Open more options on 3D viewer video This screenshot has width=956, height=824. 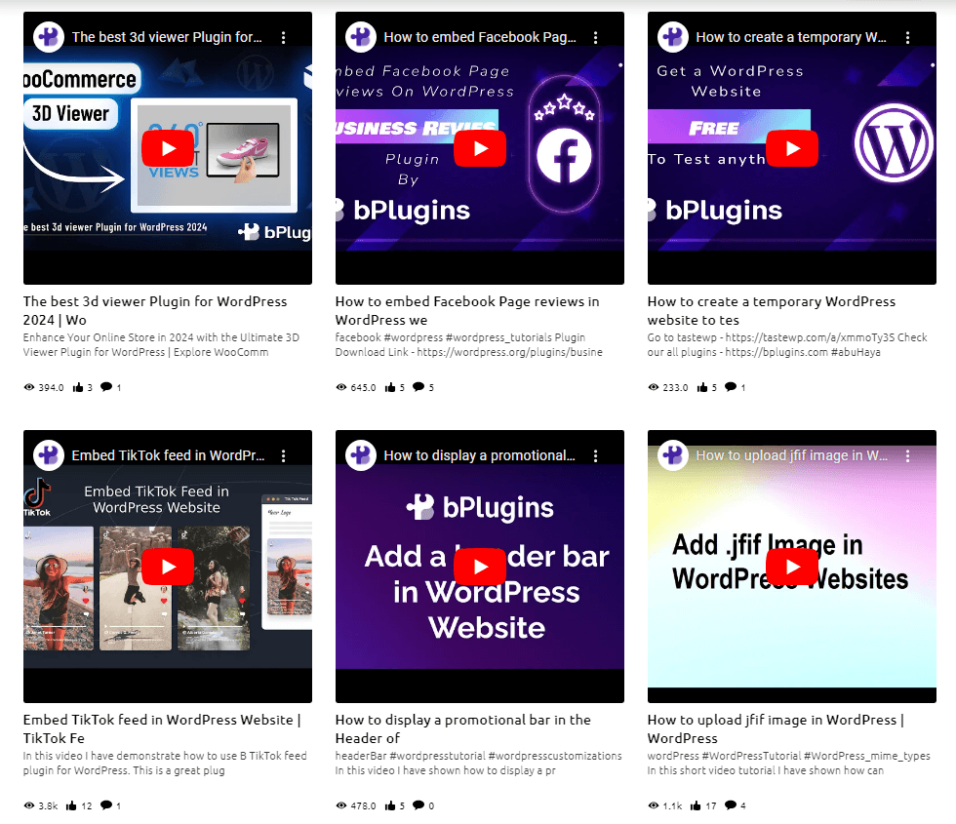[284, 37]
